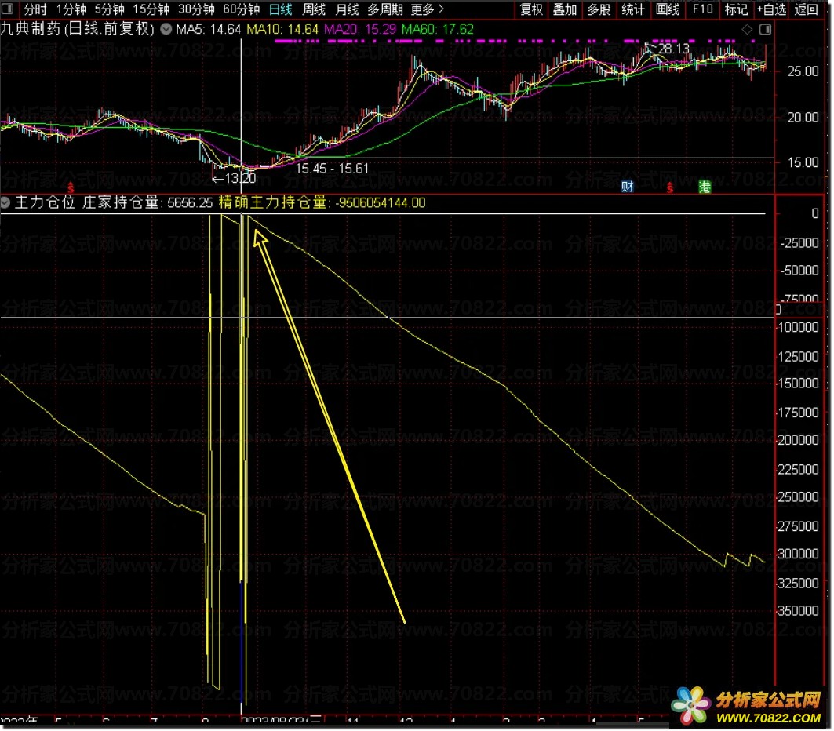Click the 多股 multi-stock button
The width and height of the screenshot is (834, 731).
click(x=599, y=9)
